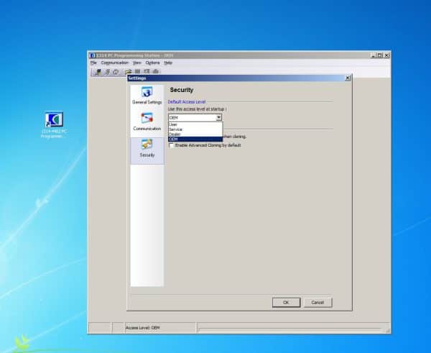431x353 pixels.
Task: Click the Security page heading
Action: tap(182, 90)
